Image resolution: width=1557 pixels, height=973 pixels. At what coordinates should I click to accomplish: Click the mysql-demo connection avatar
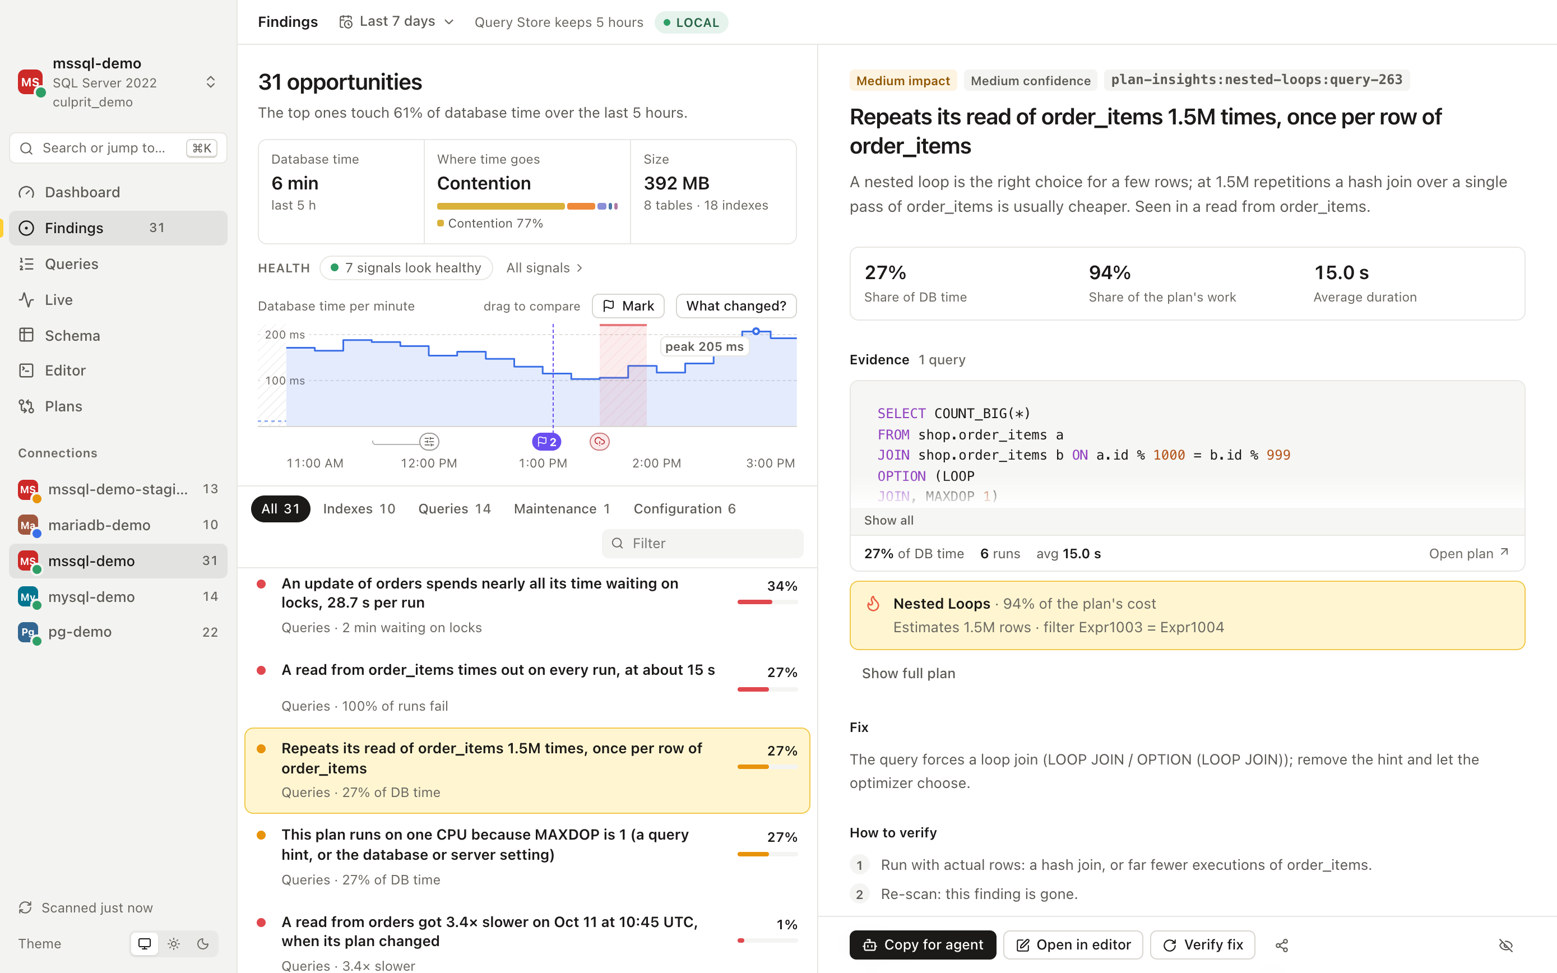pos(29,596)
